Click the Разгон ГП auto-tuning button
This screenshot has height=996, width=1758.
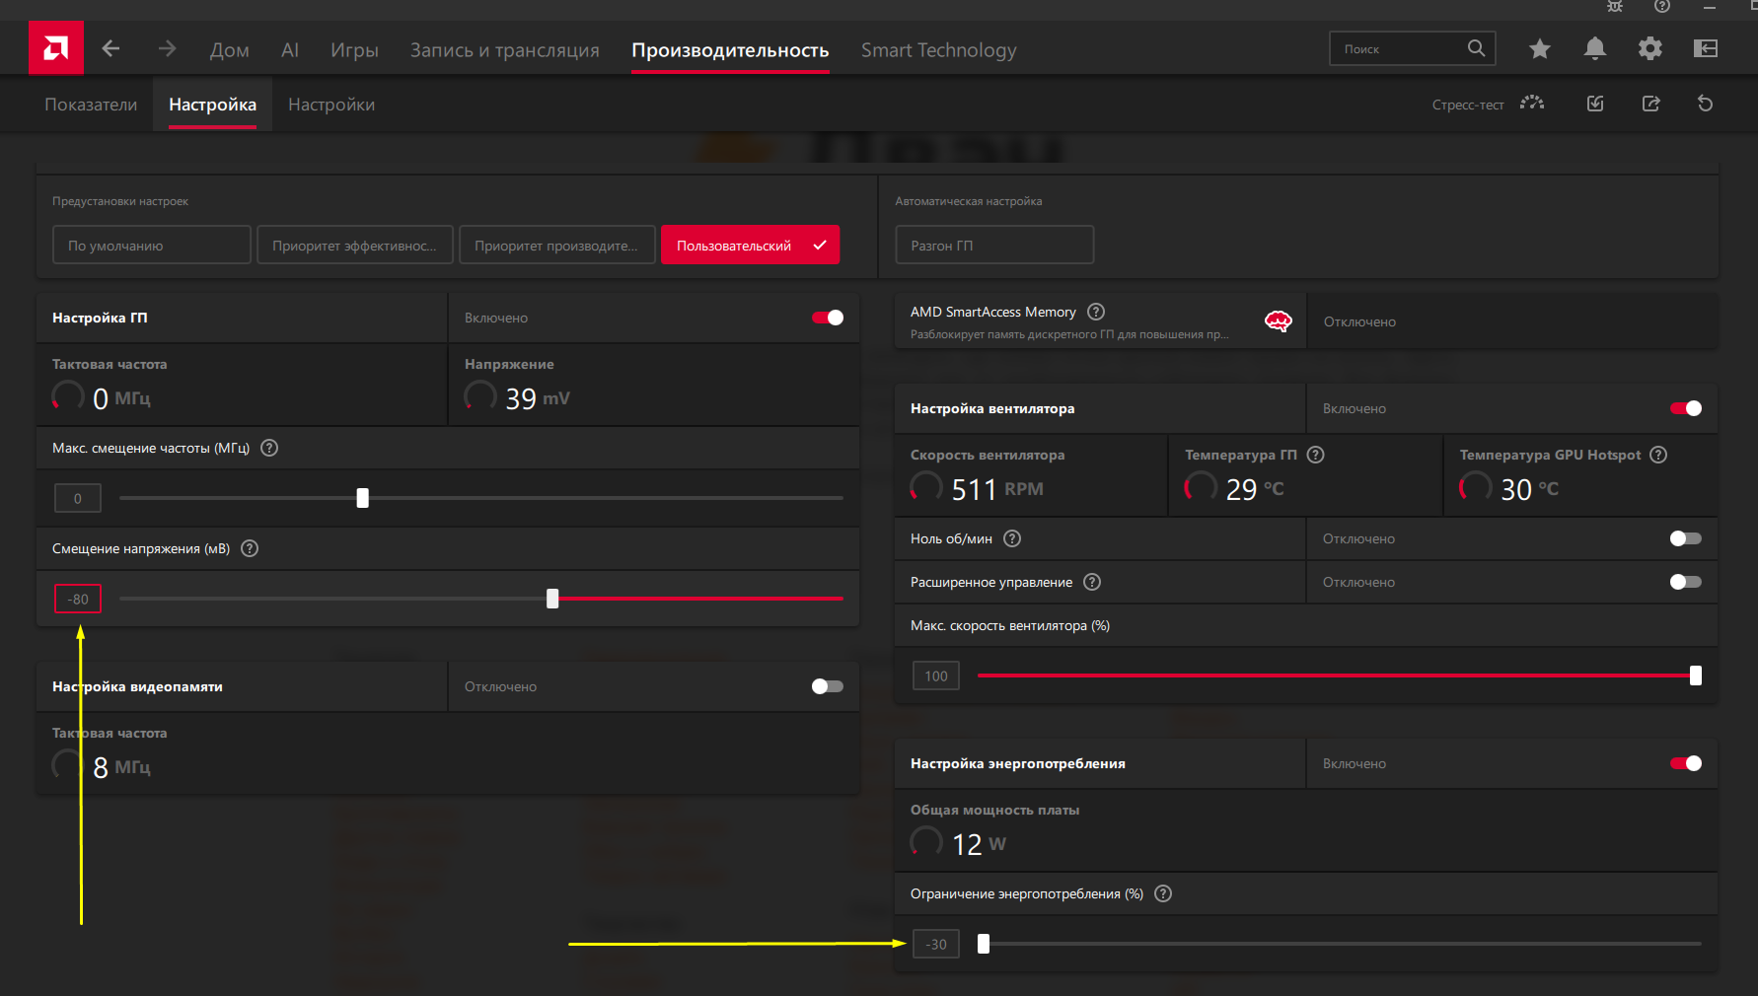994,245
